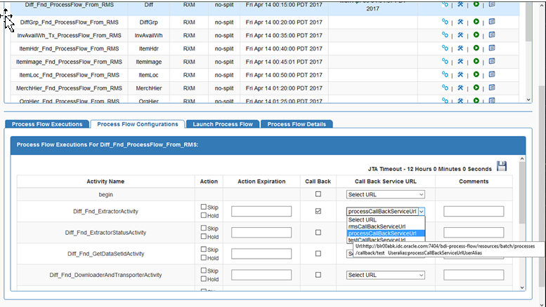The image size is (546, 307).
Task: Check Skip for Diff_Fnd_GetDataSetIdActivity
Action: tap(203, 249)
